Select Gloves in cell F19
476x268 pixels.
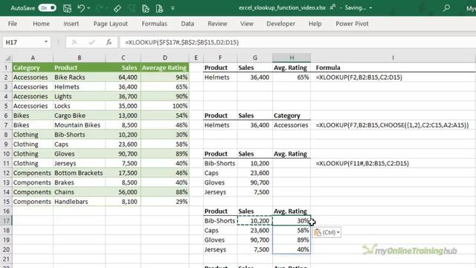pyautogui.click(x=220, y=240)
